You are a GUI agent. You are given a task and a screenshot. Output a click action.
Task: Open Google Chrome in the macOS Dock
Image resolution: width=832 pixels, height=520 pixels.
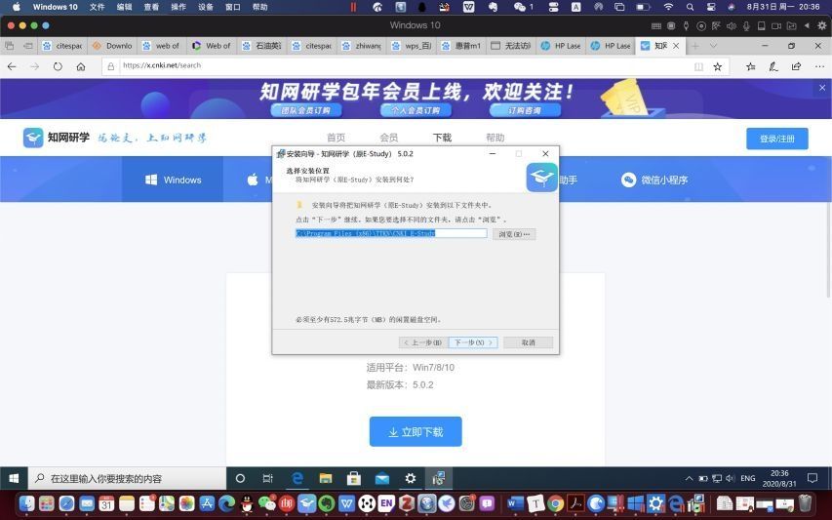(x=555, y=502)
